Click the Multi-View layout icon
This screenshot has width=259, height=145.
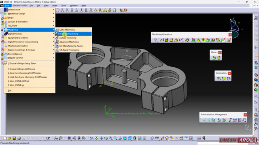coord(125,138)
